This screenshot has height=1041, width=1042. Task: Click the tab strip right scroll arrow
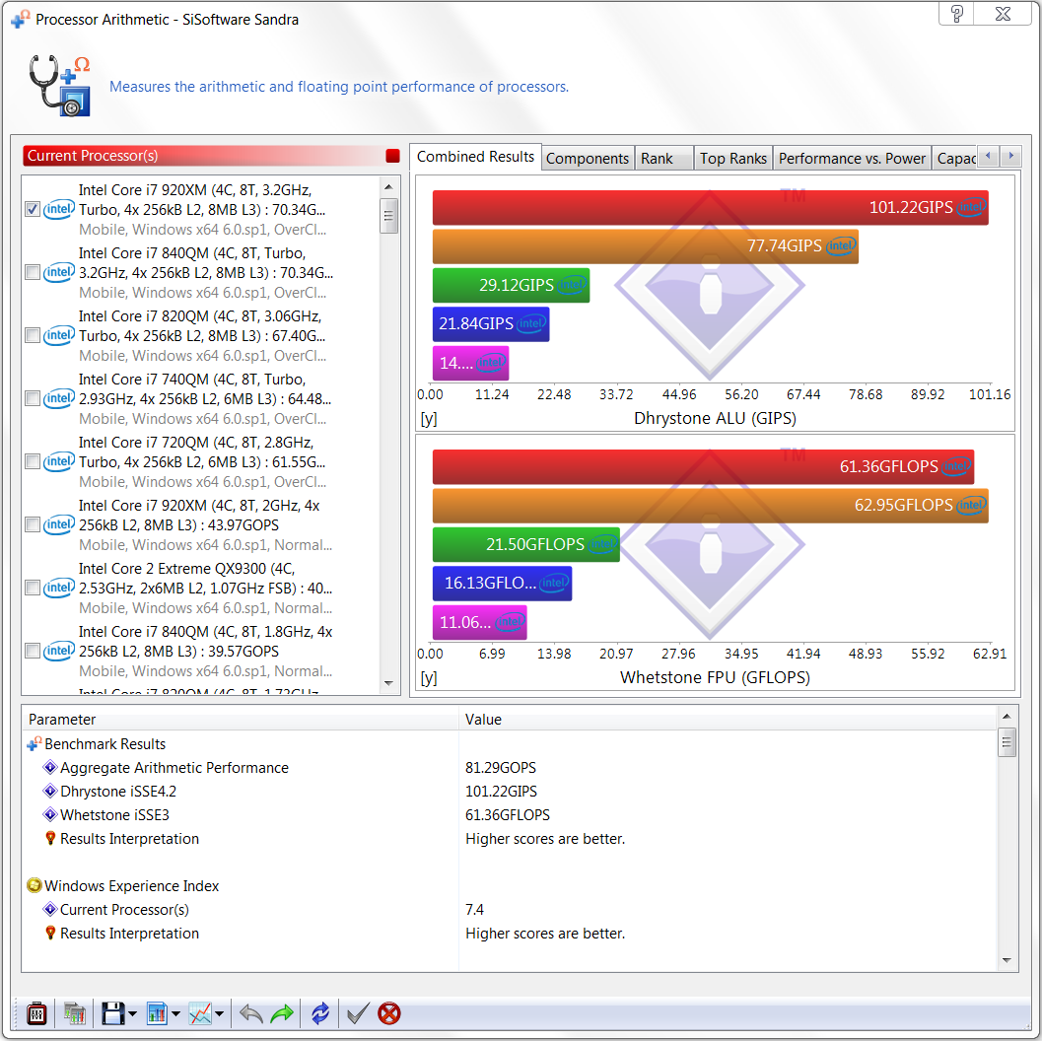coord(1010,157)
